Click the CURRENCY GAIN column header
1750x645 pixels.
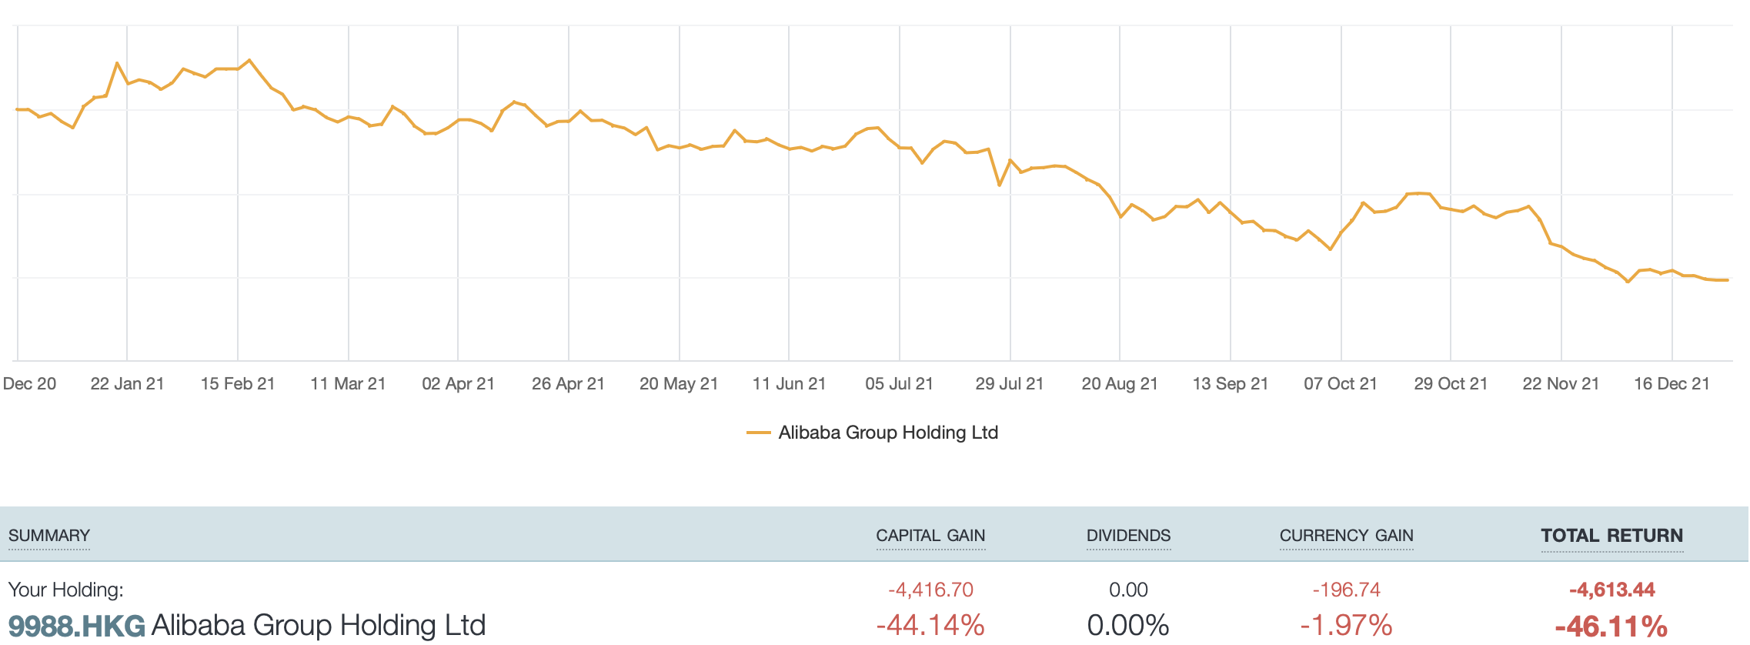click(1346, 536)
